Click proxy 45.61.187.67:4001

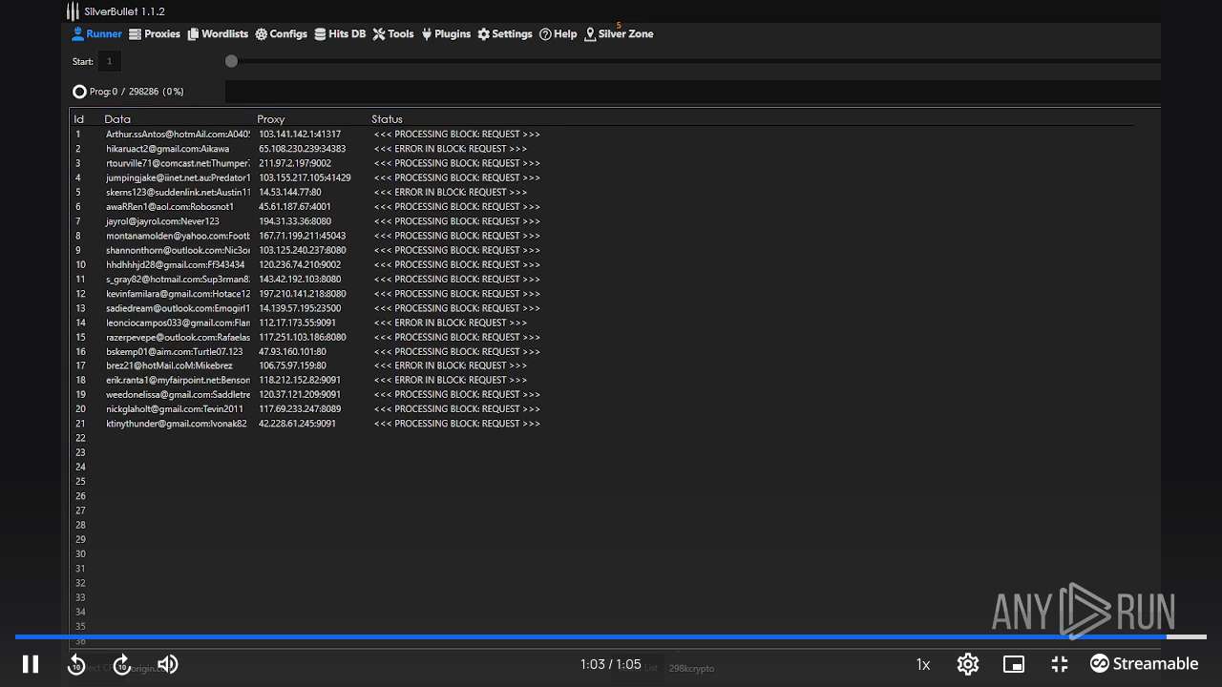point(295,206)
